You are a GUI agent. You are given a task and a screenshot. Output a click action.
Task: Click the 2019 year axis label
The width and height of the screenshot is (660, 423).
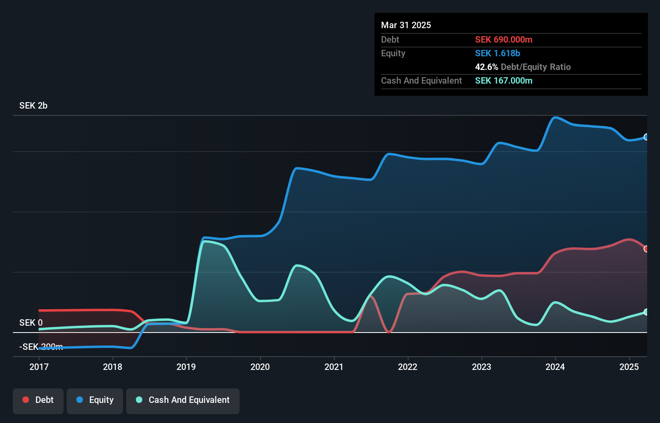click(x=186, y=367)
